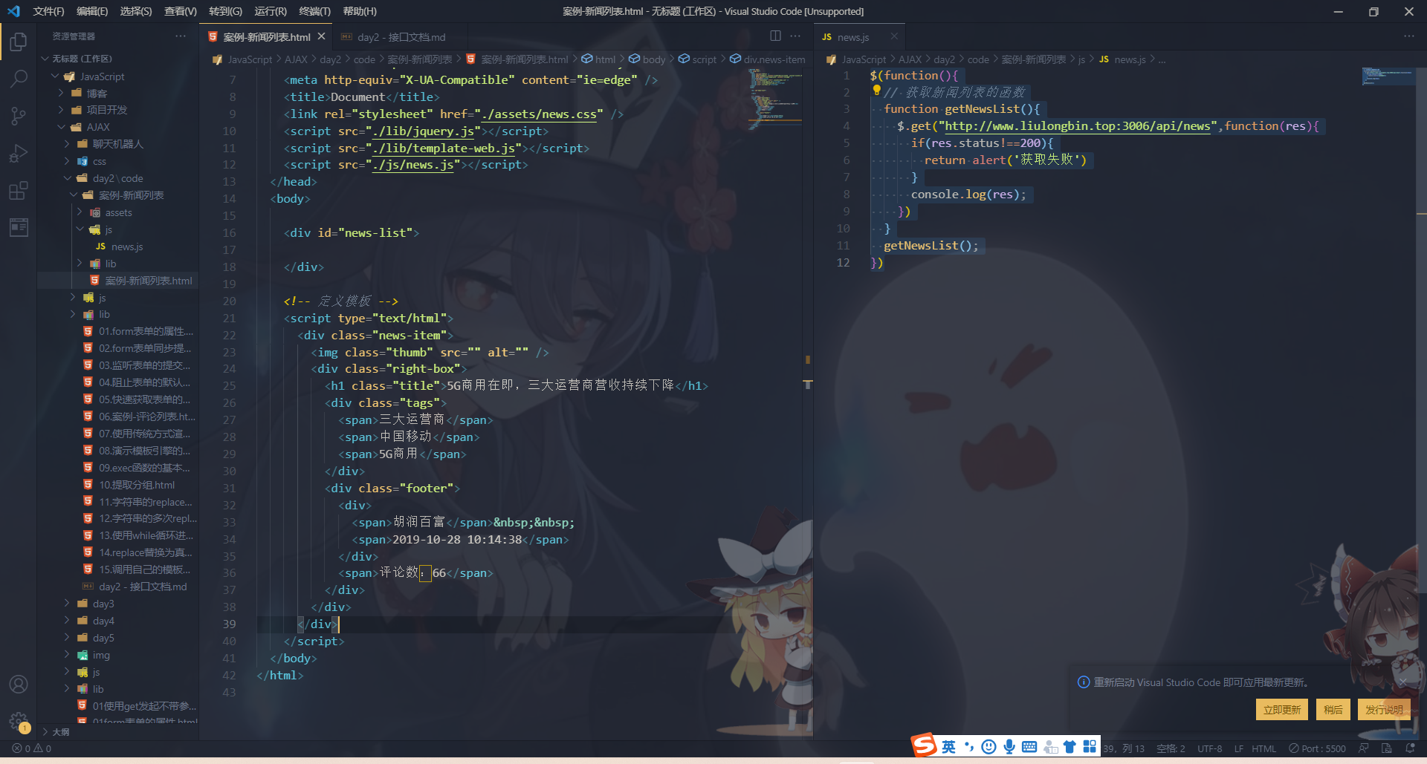The width and height of the screenshot is (1427, 764).
Task: Click LF end of line setting
Action: [1239, 748]
